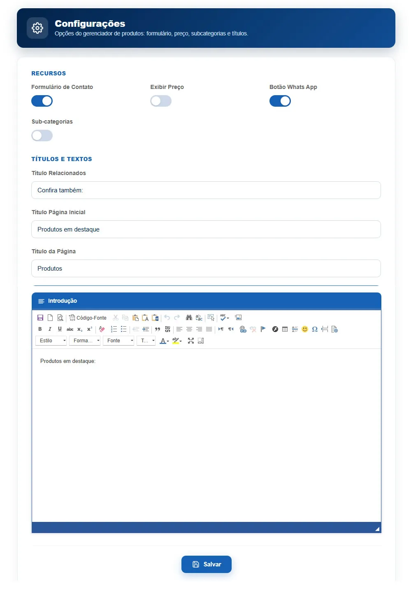
Task: Toggle the Código-Fonte source view
Action: pyautogui.click(x=88, y=318)
